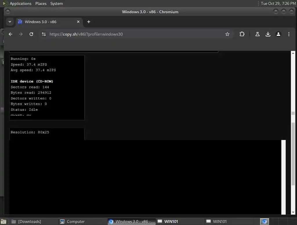Click the 'Sectors written: 0' line
The width and height of the screenshot is (297, 225).
tap(31, 98)
